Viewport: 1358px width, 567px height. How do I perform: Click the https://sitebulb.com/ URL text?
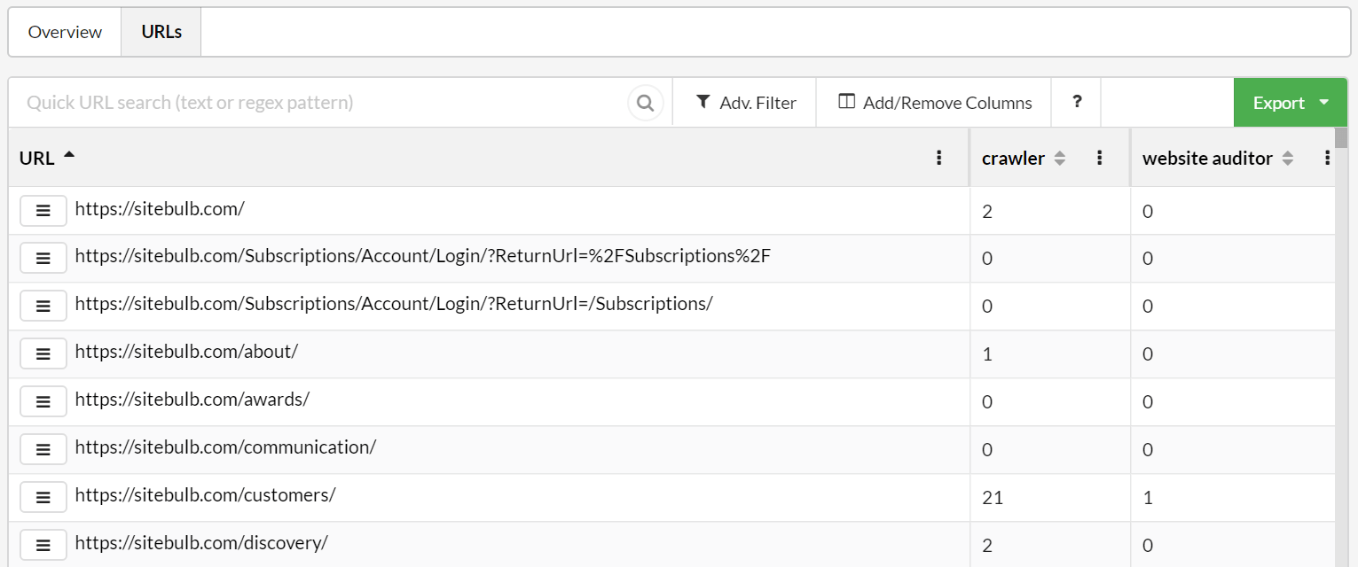(x=160, y=209)
